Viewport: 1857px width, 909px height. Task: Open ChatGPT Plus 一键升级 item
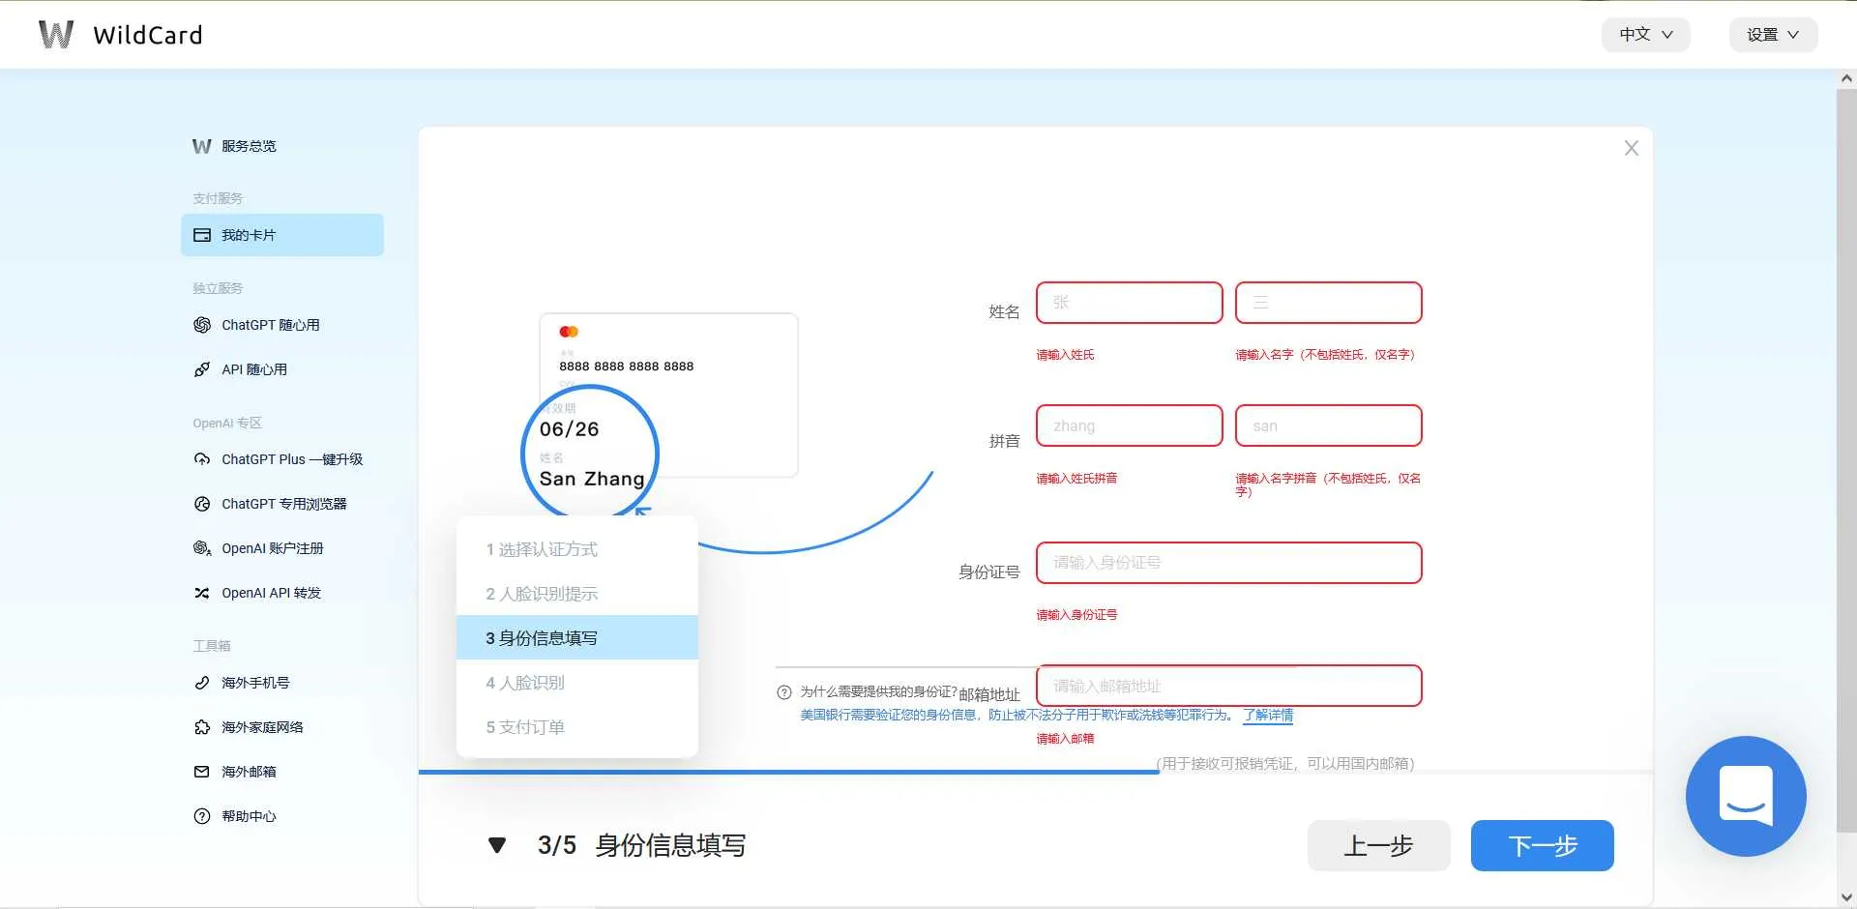pyautogui.click(x=292, y=459)
